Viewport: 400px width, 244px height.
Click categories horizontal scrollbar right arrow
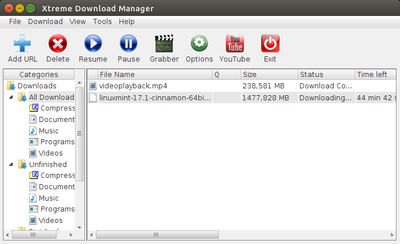pos(71,235)
